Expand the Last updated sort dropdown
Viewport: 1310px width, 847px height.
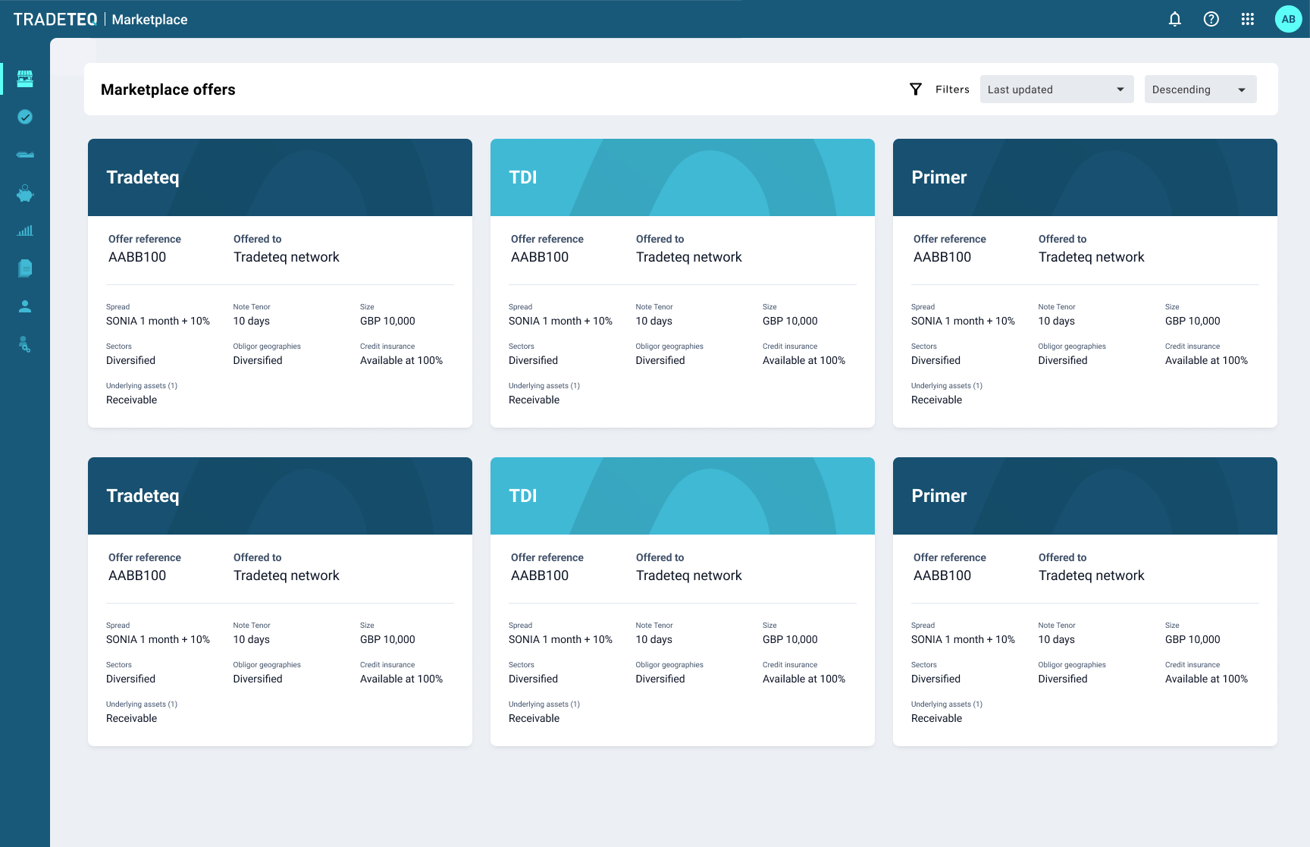point(1056,89)
